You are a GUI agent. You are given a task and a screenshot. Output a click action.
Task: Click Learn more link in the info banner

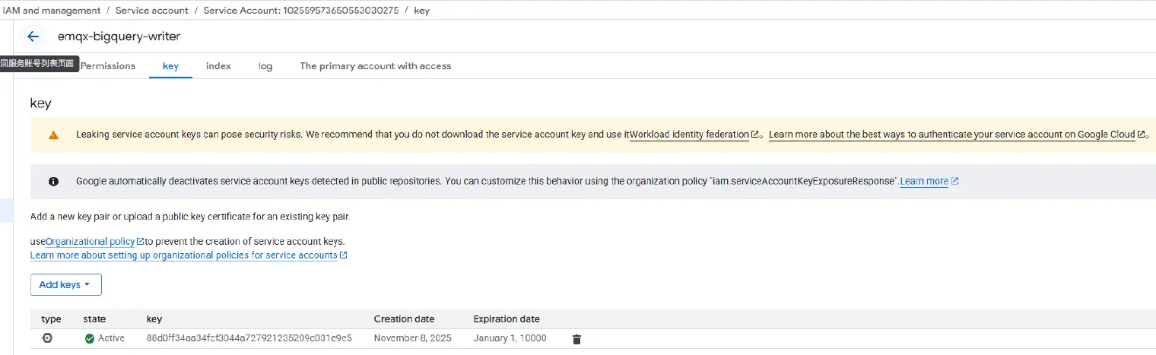pos(924,182)
